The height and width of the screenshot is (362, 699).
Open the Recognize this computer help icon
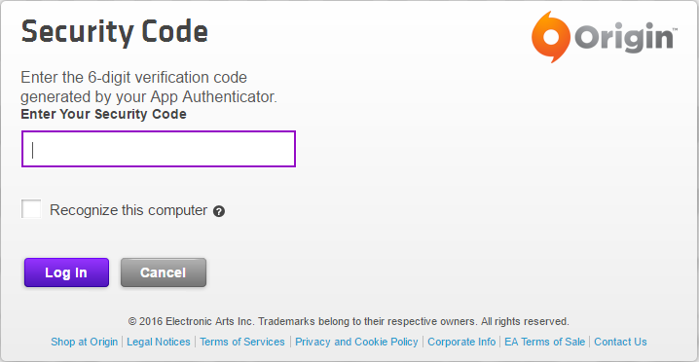(x=219, y=211)
